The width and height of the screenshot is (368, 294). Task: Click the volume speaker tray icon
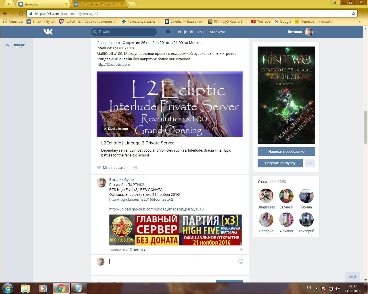338,288
